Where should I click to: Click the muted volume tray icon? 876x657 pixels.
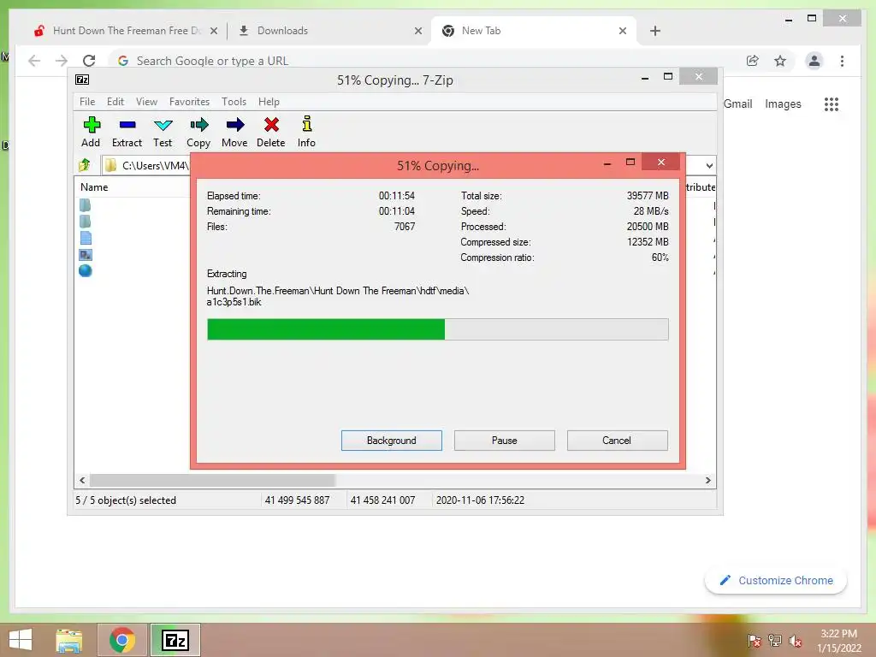click(795, 641)
